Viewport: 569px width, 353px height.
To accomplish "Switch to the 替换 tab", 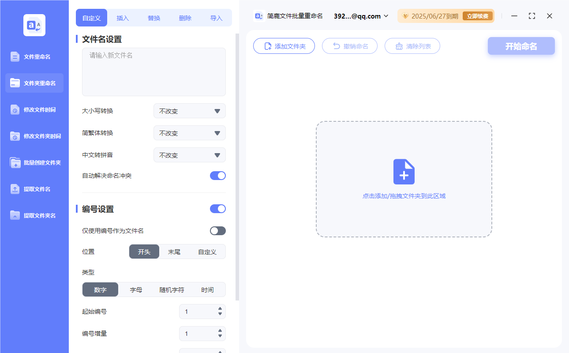I will click(x=153, y=18).
